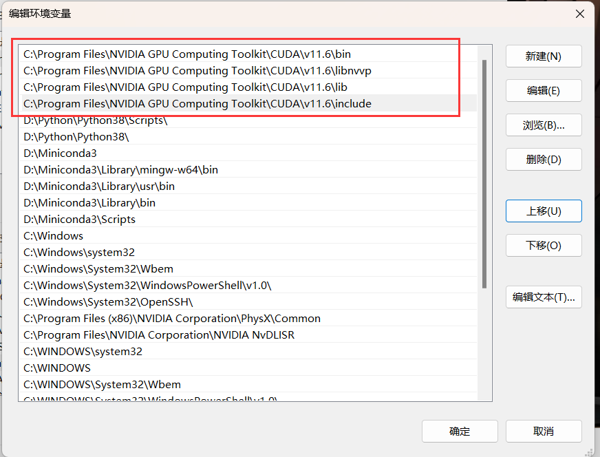
Task: Select the C:\Windows entry
Action: [x=249, y=235]
